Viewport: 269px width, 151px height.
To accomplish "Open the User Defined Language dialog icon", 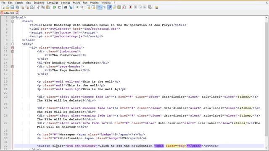I will [x=114, y=7].
